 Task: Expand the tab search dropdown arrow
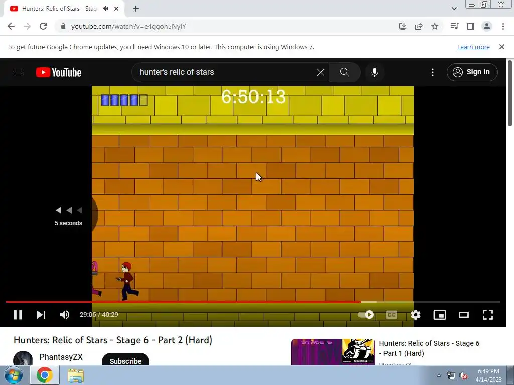pos(454,9)
